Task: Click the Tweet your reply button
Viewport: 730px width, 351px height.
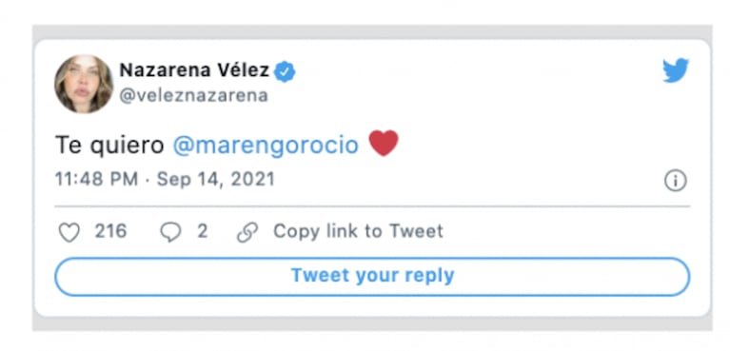Action: coord(372,277)
